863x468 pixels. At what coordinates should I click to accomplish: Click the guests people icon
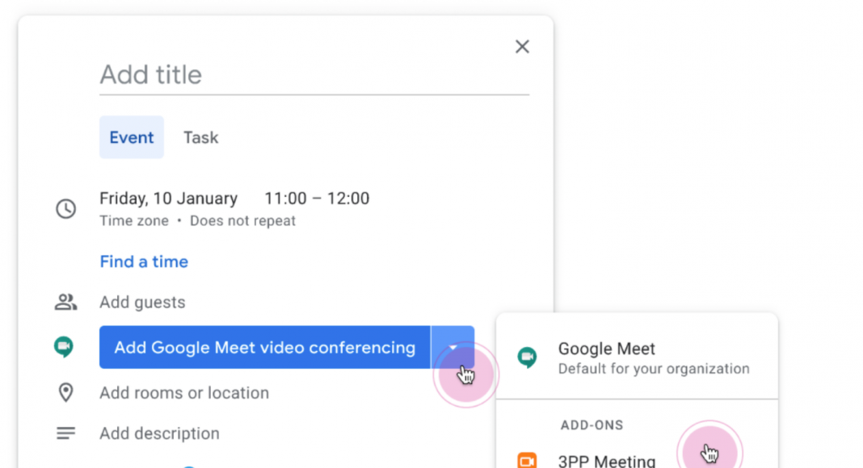65,302
